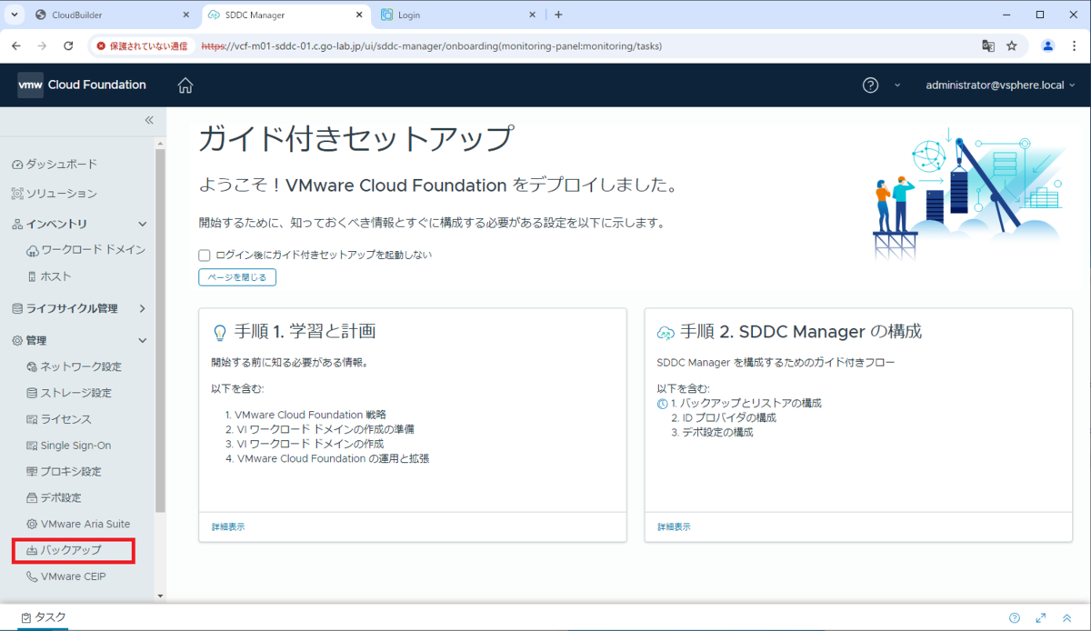
Task: Click the task panel help icon
Action: tap(1015, 618)
